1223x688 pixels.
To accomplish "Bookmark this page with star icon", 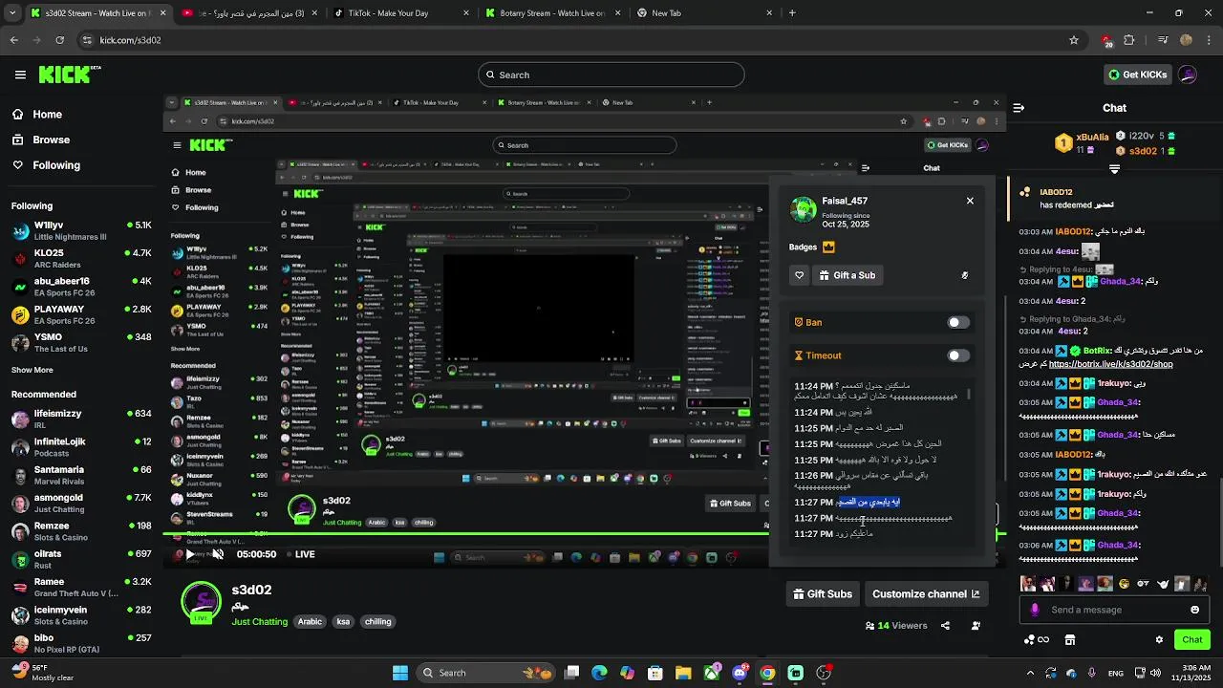I will point(1074,40).
